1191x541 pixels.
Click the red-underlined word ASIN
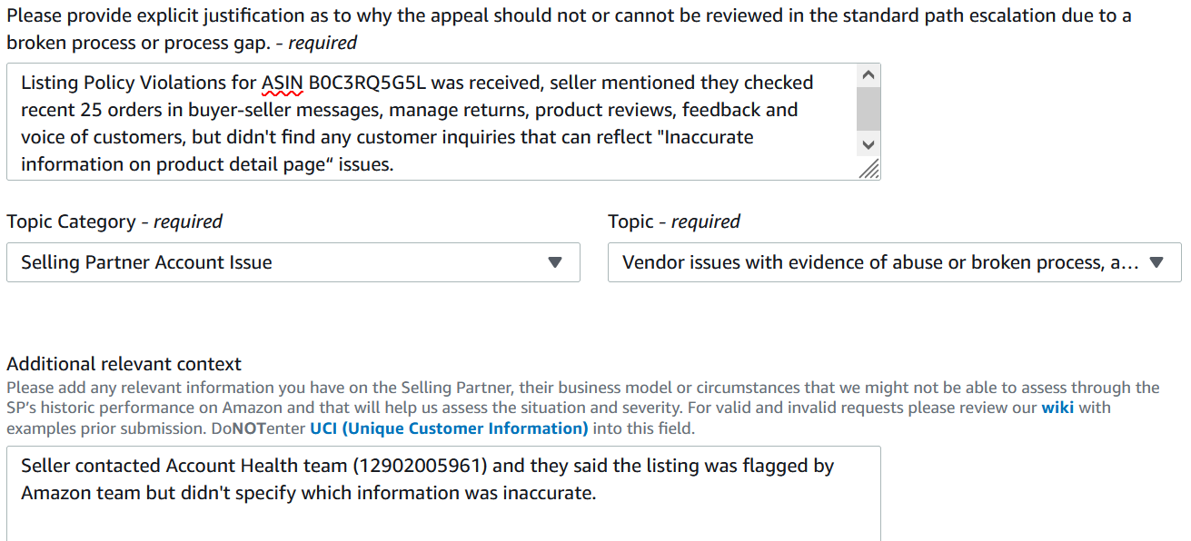coord(283,83)
